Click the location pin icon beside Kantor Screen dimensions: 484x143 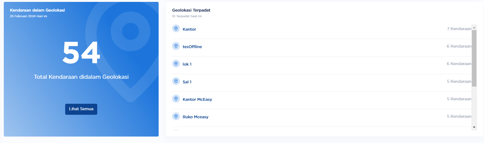click(x=176, y=28)
